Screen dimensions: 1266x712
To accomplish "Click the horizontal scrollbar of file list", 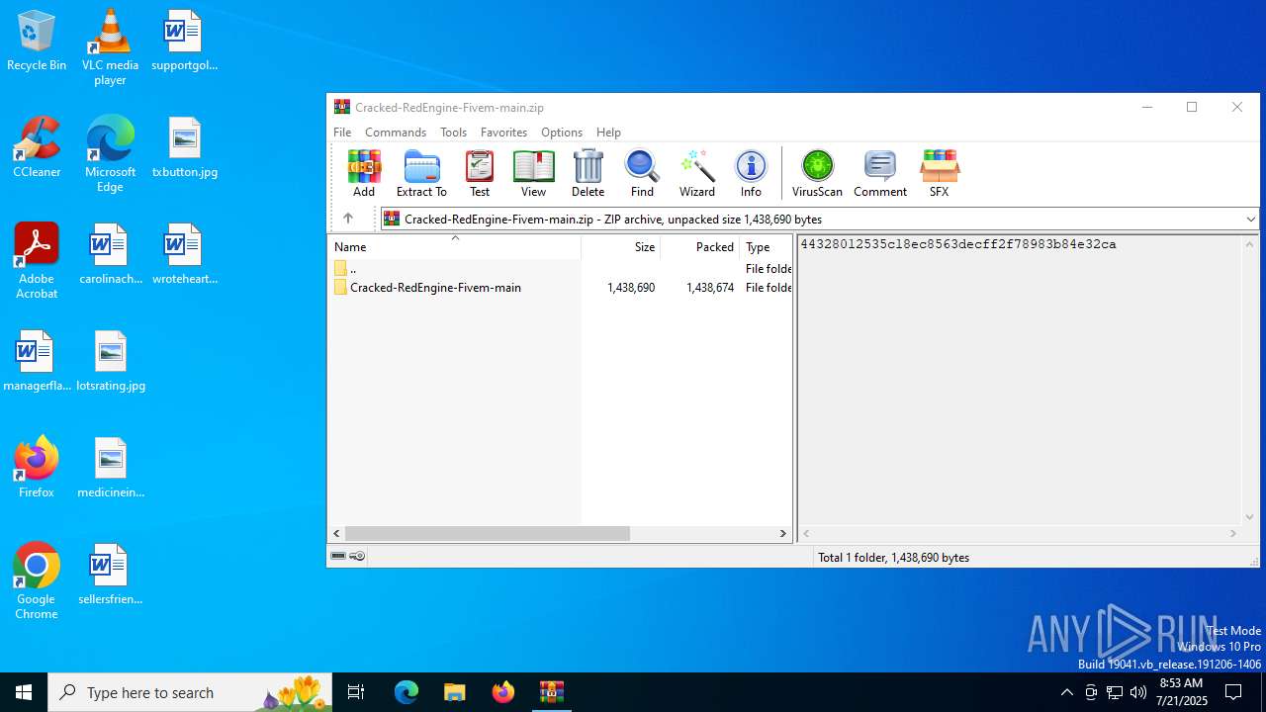I will point(488,533).
